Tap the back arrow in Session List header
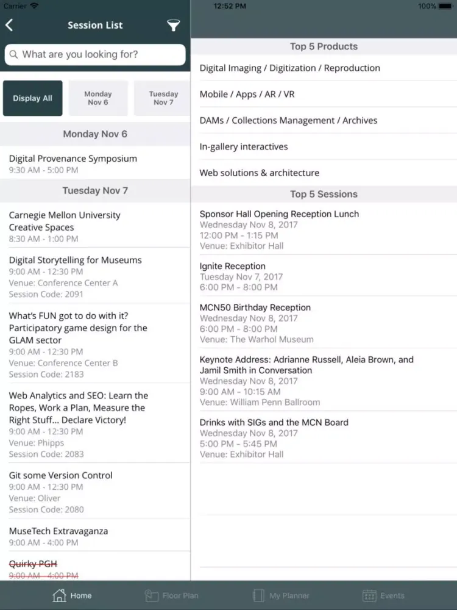The width and height of the screenshot is (457, 610). (9, 25)
